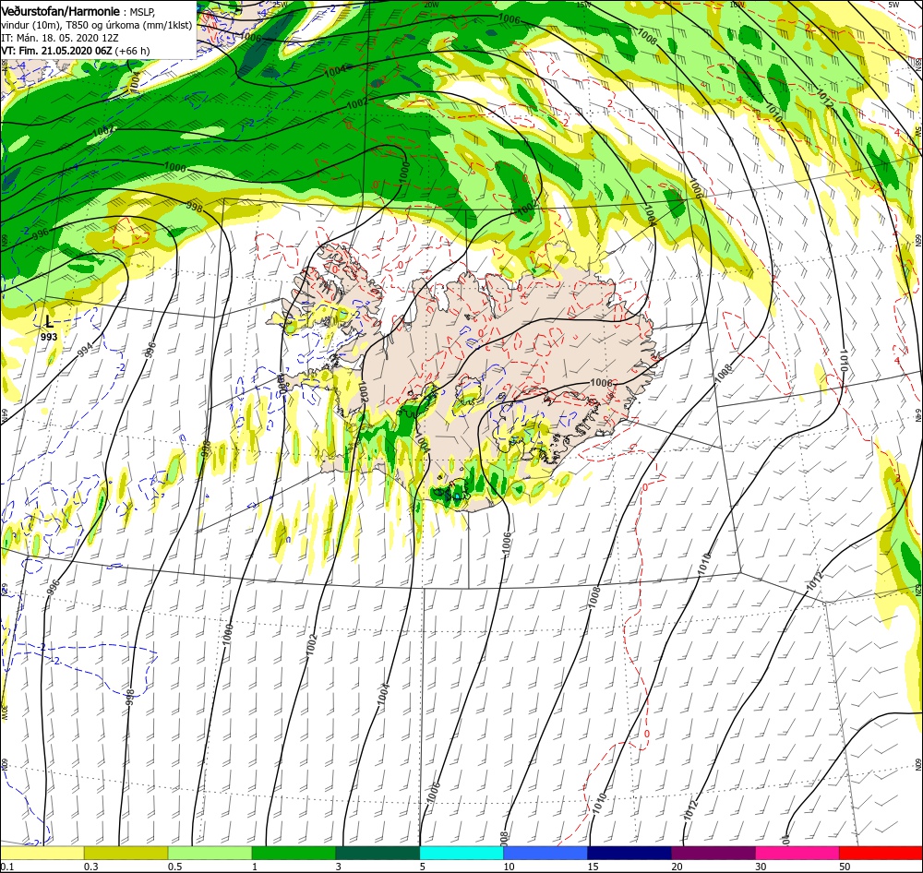Click the 'L' low pressure marker
The image size is (923, 873).
[50, 322]
